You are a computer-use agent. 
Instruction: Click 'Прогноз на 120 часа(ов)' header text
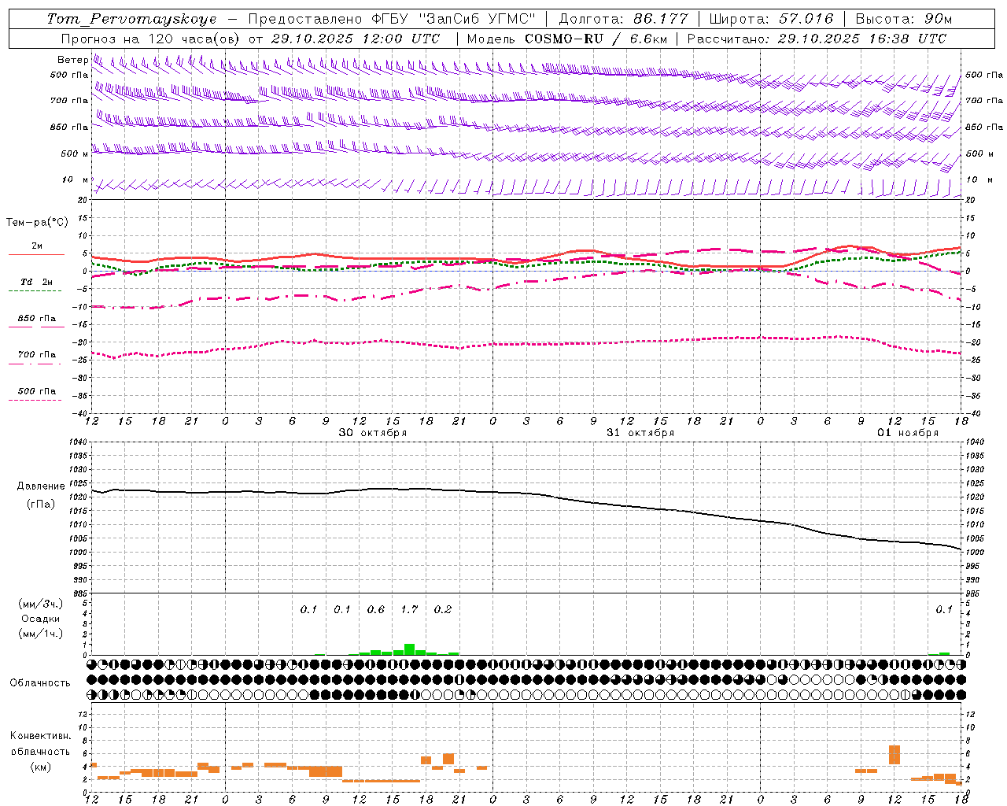[x=151, y=39]
